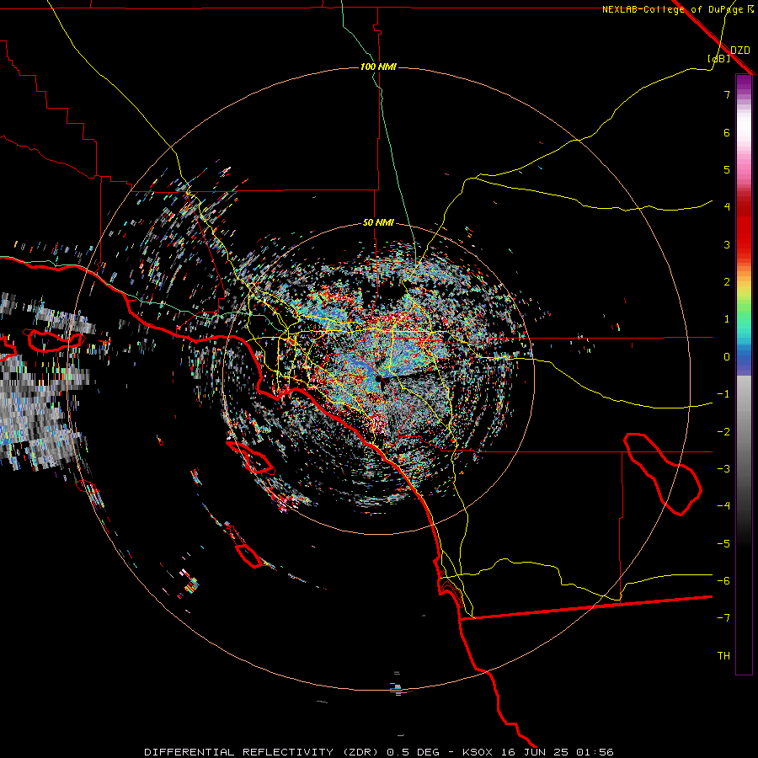Click the 0 dB color scale value
This screenshot has width=758, height=758.
coord(727,357)
